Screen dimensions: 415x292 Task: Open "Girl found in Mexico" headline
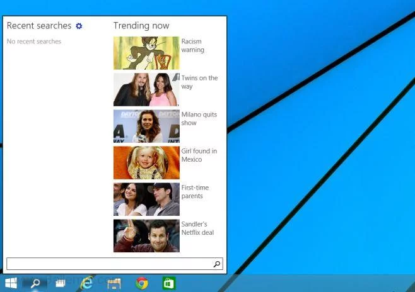pyautogui.click(x=199, y=155)
